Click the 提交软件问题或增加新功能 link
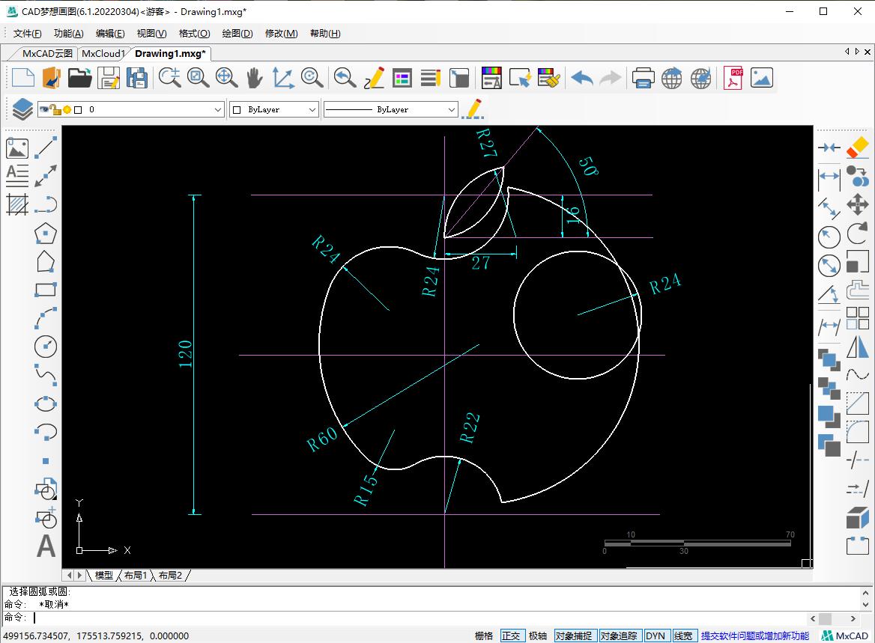The width and height of the screenshot is (875, 643). (754, 636)
